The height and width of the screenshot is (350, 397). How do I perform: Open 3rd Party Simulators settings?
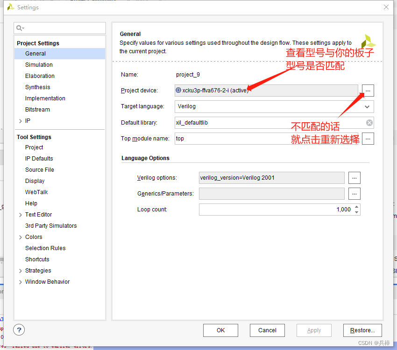coord(51,226)
